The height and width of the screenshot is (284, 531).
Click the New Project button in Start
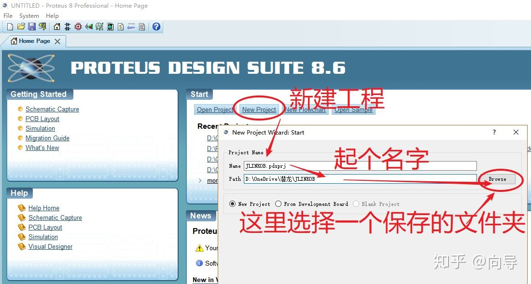pyautogui.click(x=259, y=109)
